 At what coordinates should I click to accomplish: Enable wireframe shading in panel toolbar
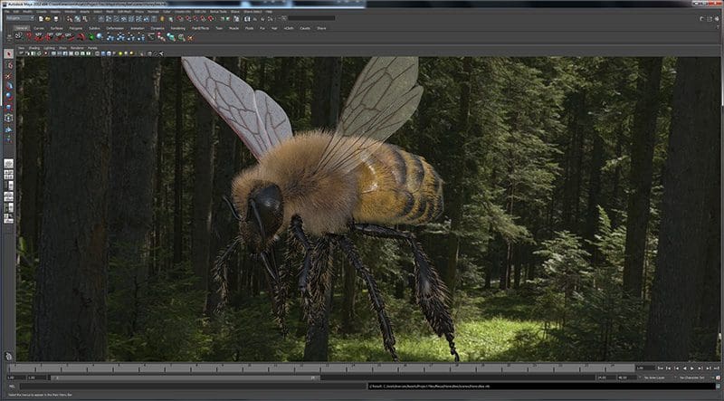pos(98,53)
